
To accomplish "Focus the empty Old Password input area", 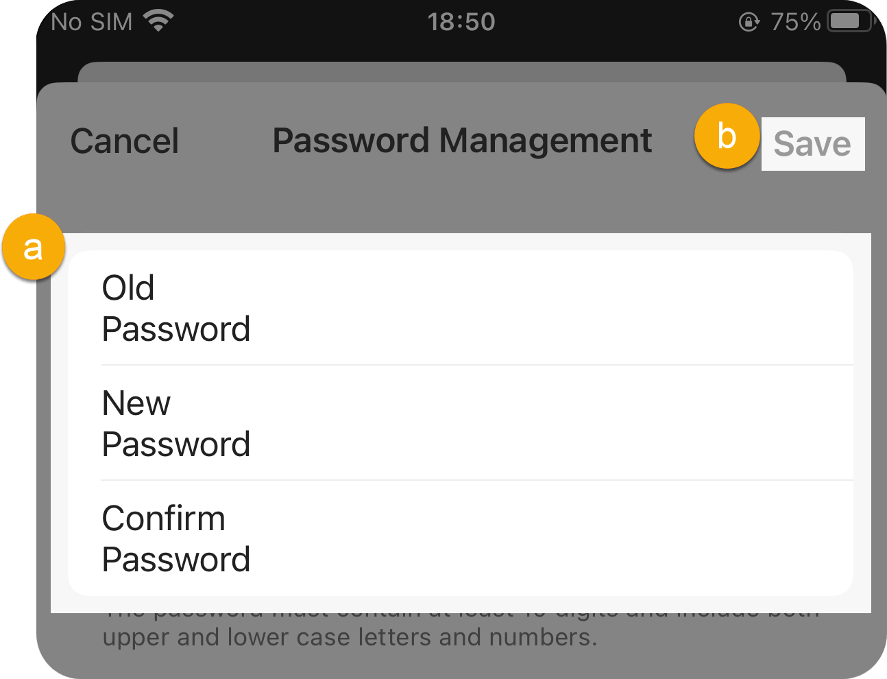I will [x=552, y=308].
